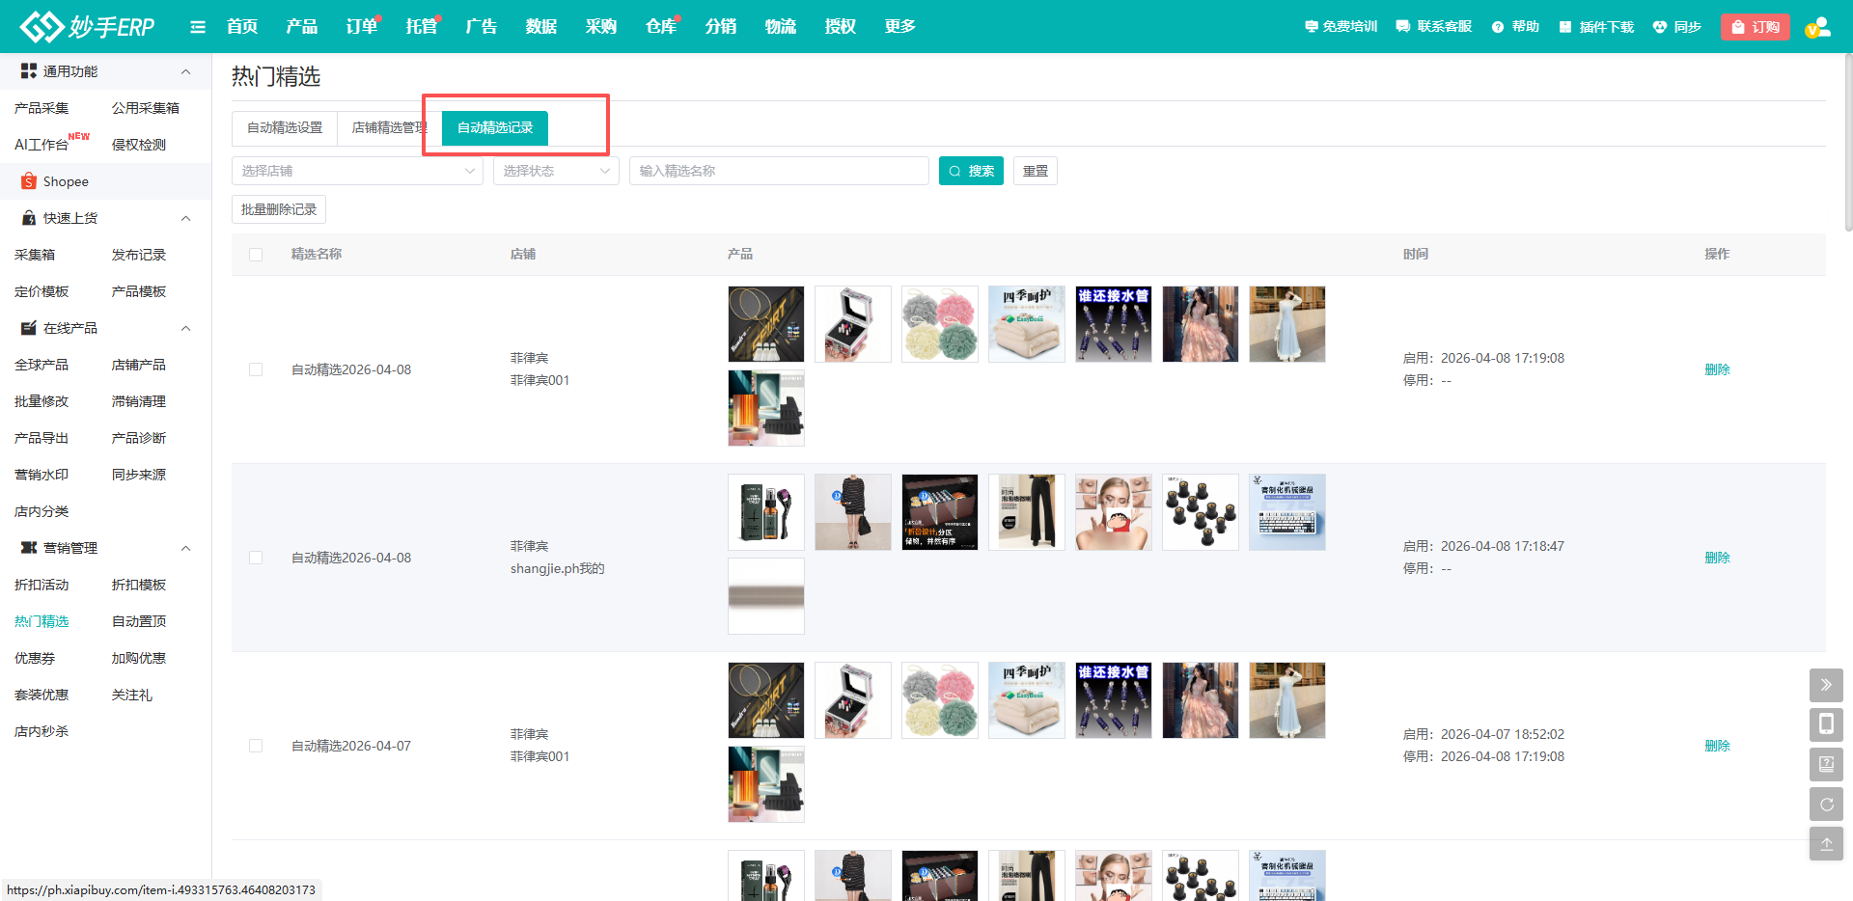Image resolution: width=1853 pixels, height=901 pixels.
Task: Open 批量修改 in the sidebar
Action: point(41,401)
